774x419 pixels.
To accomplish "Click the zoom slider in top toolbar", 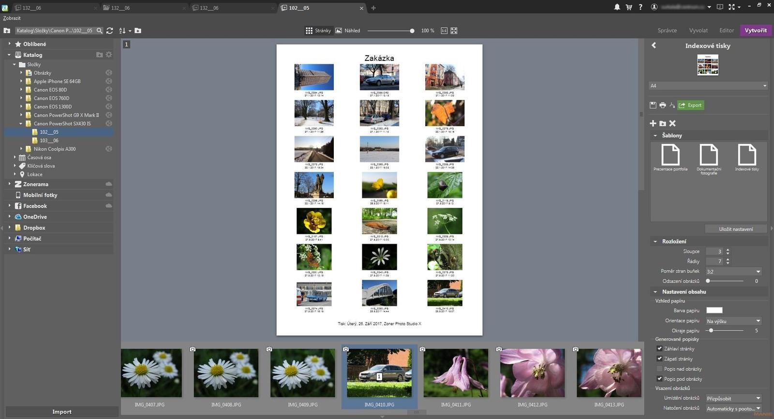I will point(391,30).
